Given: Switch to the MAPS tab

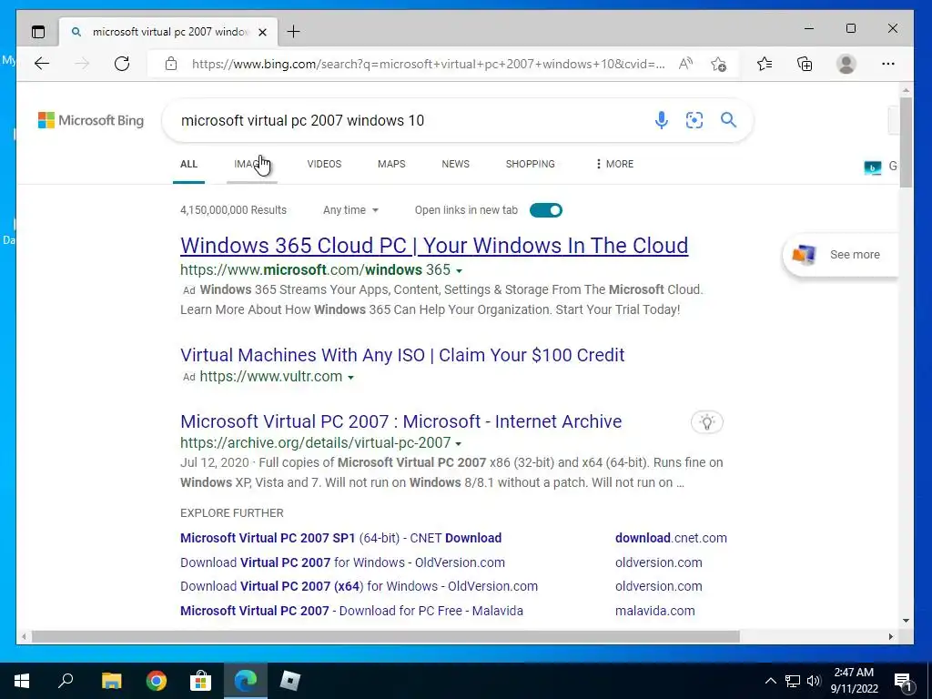Looking at the screenshot, I should (391, 164).
